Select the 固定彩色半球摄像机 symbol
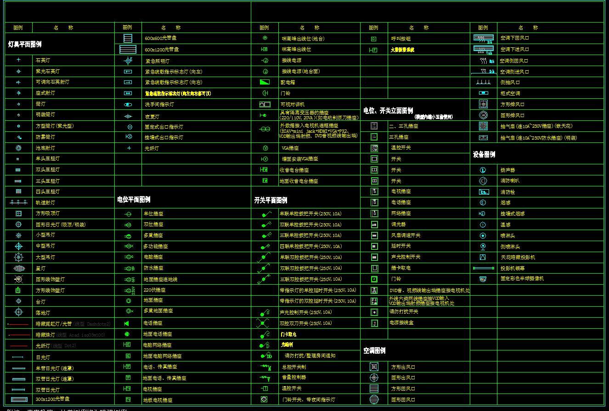609x411 pixels. point(483,279)
